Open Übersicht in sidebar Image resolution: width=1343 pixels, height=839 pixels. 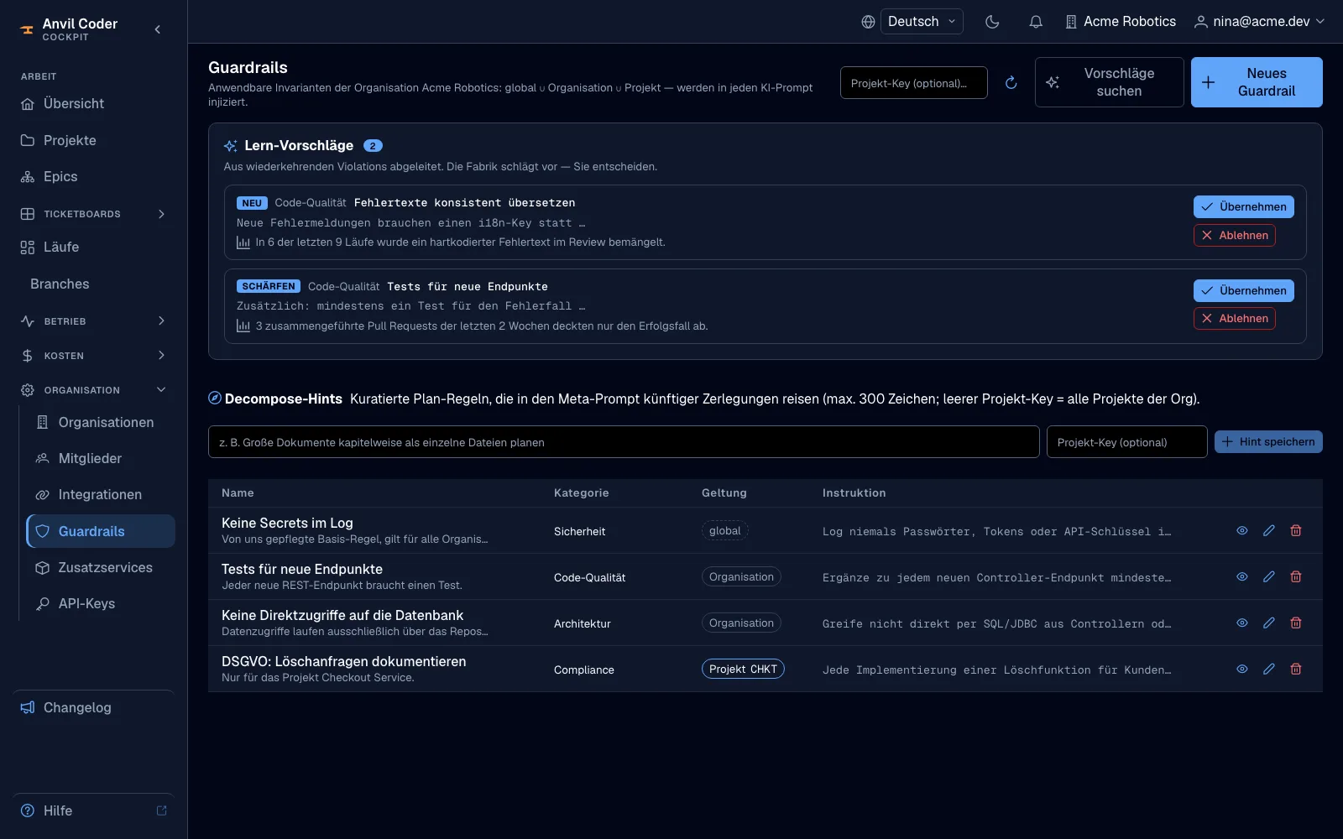click(x=93, y=104)
